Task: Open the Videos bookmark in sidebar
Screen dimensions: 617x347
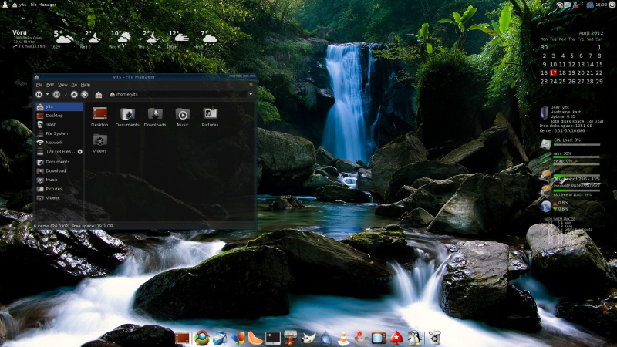Action: coord(59,198)
